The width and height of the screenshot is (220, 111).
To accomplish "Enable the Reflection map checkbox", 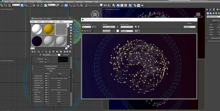I will tap(33, 97).
